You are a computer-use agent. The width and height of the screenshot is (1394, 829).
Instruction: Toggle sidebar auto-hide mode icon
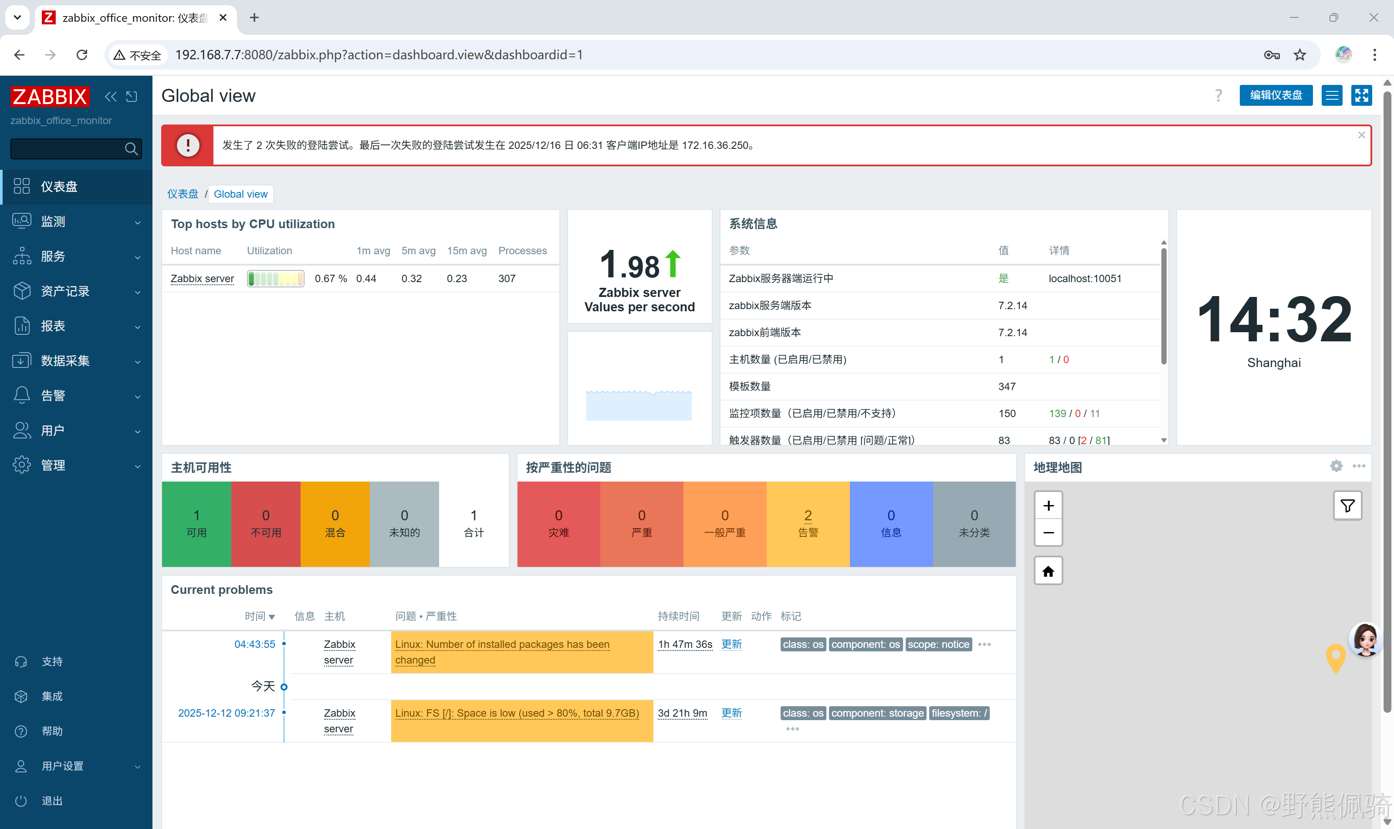(132, 97)
